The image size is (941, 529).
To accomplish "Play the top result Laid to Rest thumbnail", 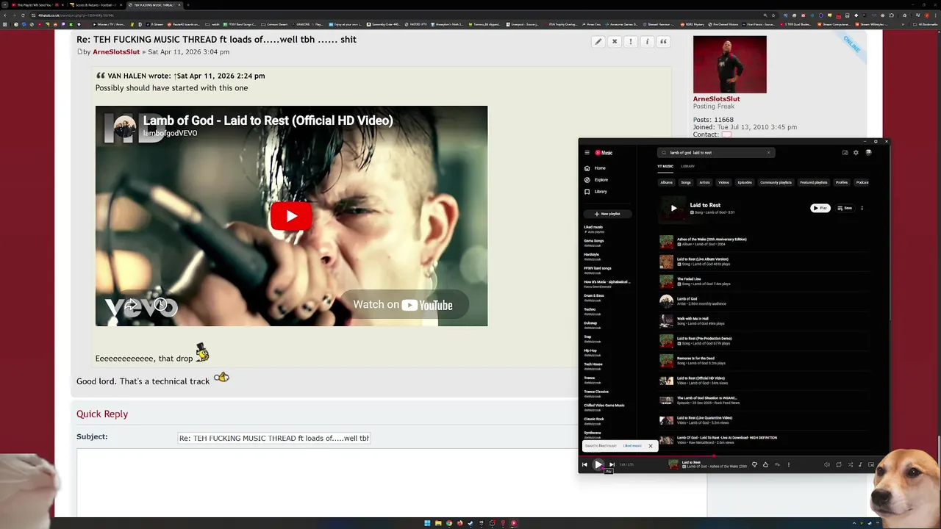I will [x=673, y=209].
